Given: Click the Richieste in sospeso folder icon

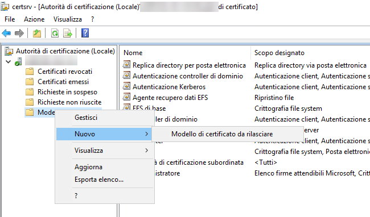Looking at the screenshot, I should click(30, 92).
